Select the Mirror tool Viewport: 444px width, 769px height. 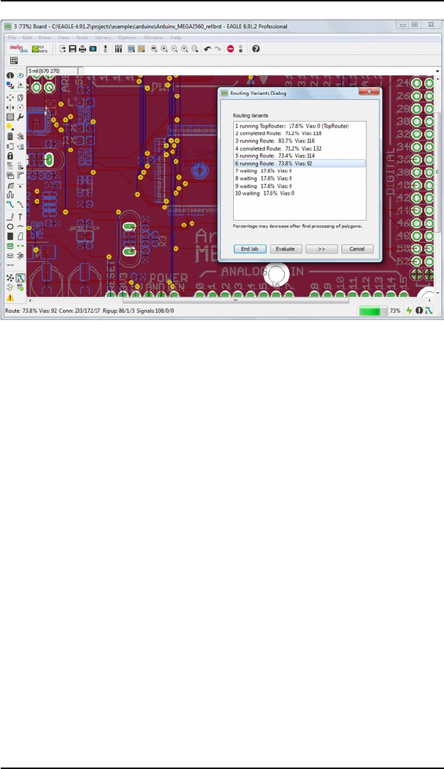click(10, 107)
